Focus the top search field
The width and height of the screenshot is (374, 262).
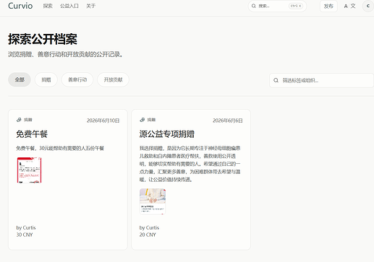277,6
